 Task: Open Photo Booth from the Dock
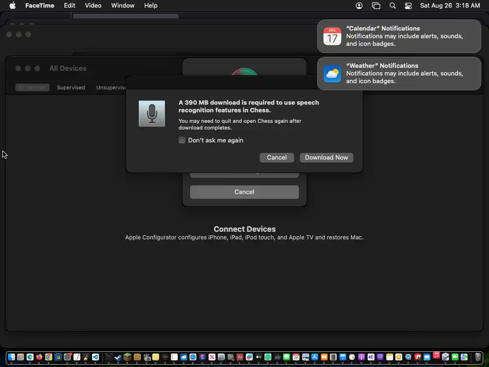point(417,357)
